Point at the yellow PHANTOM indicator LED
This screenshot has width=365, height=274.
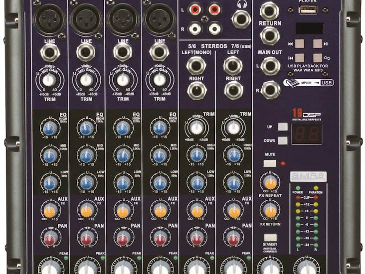(316, 188)
